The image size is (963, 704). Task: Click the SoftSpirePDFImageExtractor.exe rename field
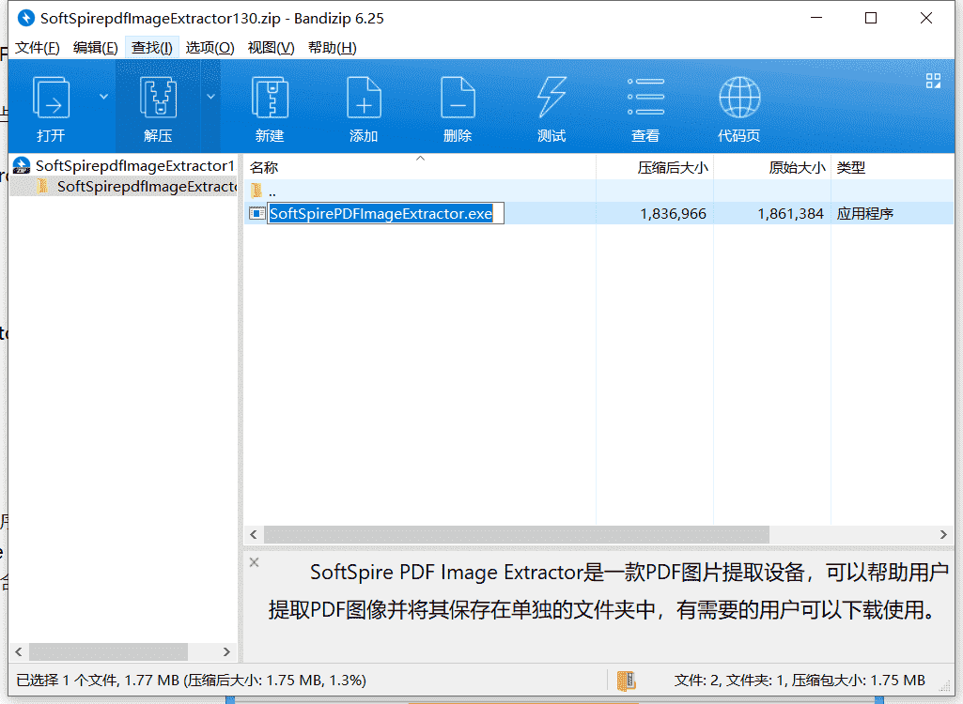(x=385, y=213)
